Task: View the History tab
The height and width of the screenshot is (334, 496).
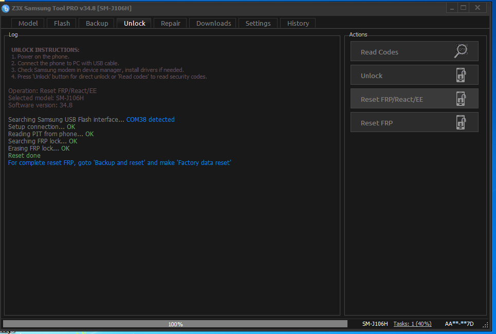Action: (298, 24)
